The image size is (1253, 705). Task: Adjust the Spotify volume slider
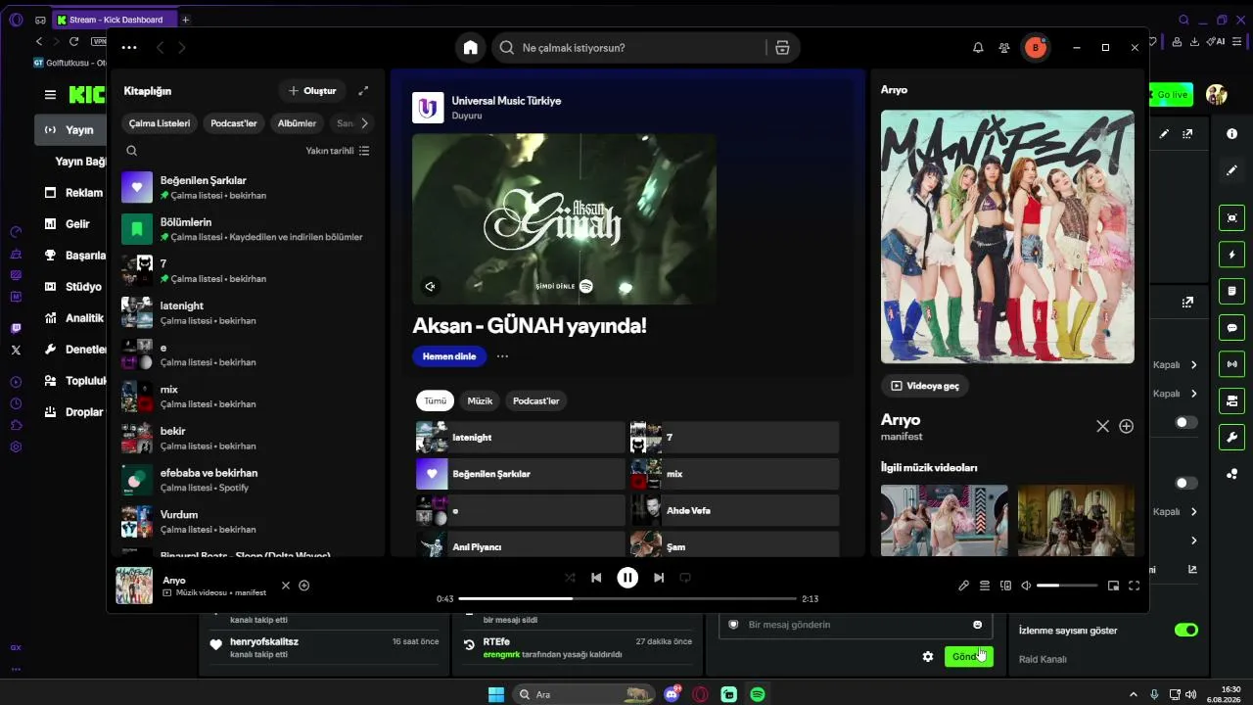click(x=1067, y=586)
